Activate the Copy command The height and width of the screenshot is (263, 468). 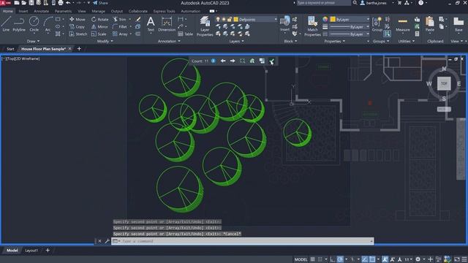[x=77, y=26]
